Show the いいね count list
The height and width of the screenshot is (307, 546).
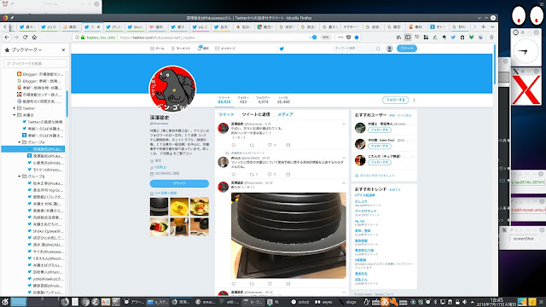pyautogui.click(x=283, y=100)
